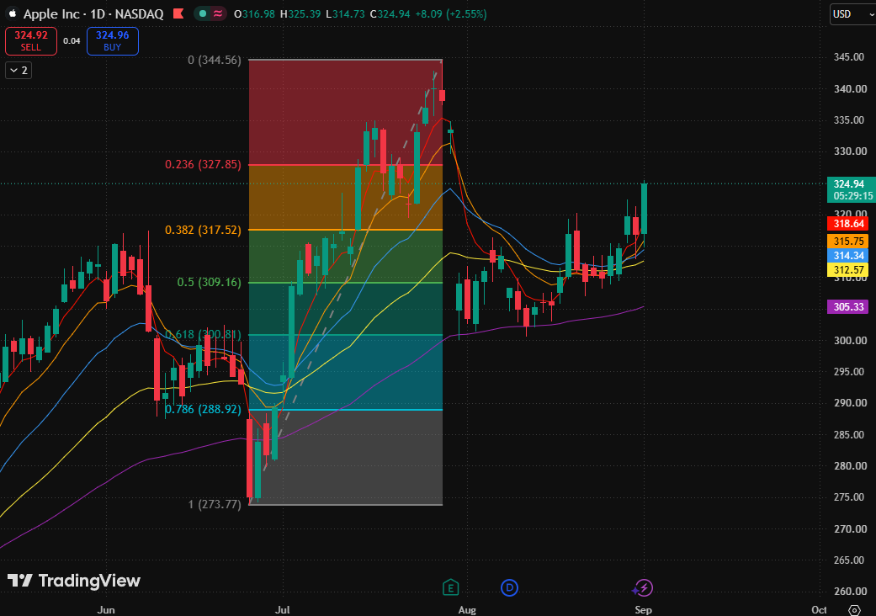Click the yellow 312.57 moving average tag
This screenshot has height=616, width=876.
pos(848,270)
